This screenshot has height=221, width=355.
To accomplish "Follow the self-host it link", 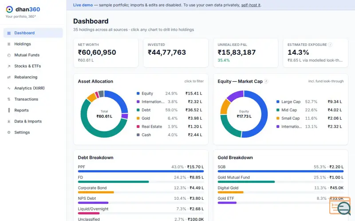I will pyautogui.click(x=251, y=5).
